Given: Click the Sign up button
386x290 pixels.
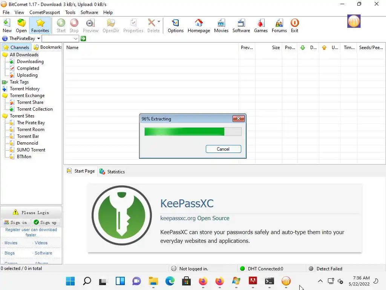Looking at the screenshot, I should 46,222.
